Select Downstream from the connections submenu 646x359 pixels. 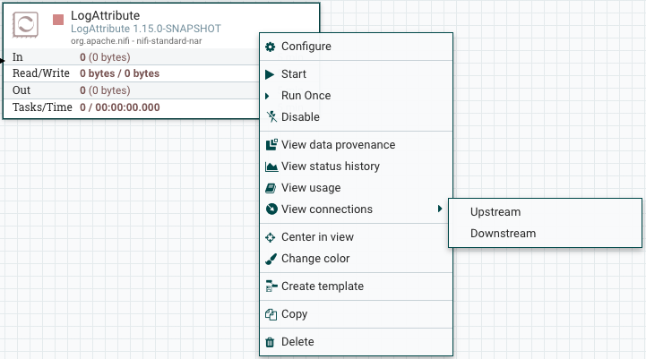(503, 234)
